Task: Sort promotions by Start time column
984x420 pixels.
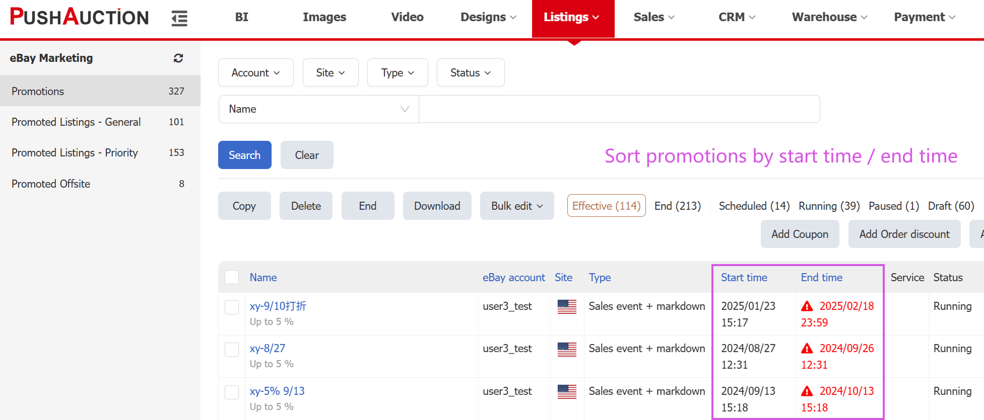Action: (x=744, y=278)
